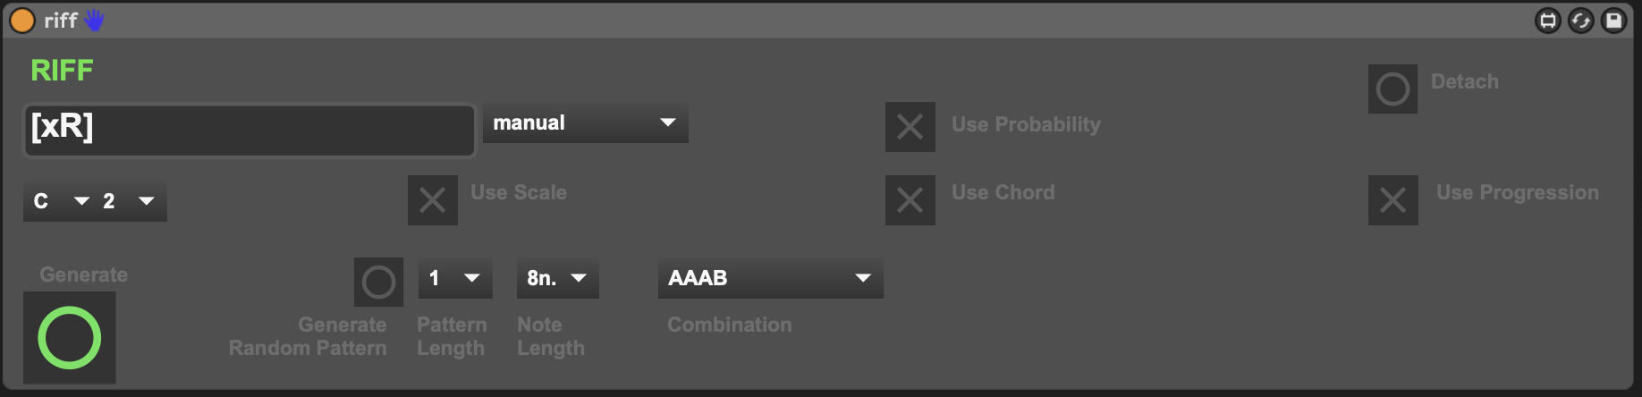Open the AAAB Combination dropdown
The width and height of the screenshot is (1642, 397).
[x=771, y=278]
